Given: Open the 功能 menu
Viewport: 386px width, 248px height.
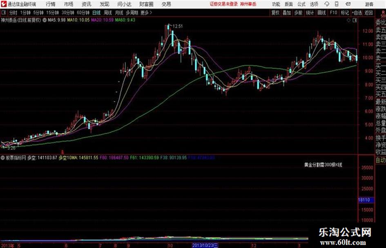Looking at the screenshot, I should [276, 4].
